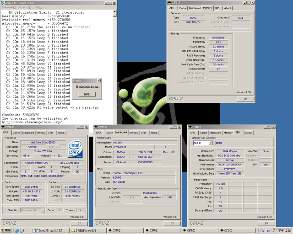Confirm the PI calculation done dialog button

point(87,94)
